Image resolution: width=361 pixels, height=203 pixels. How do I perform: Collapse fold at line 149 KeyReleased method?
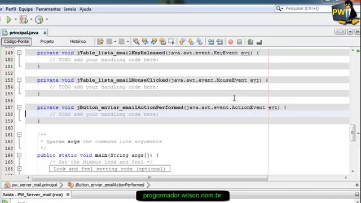[x=19, y=52]
